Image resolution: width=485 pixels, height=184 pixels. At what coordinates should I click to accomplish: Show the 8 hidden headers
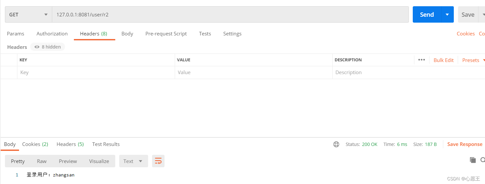coord(48,47)
